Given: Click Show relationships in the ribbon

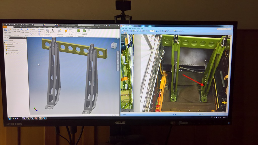Looking at the screenshot, I should [33, 29].
